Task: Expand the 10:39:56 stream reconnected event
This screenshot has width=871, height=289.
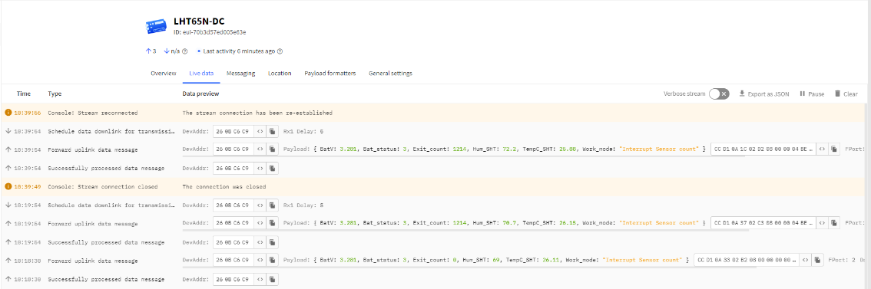Action: (433, 113)
